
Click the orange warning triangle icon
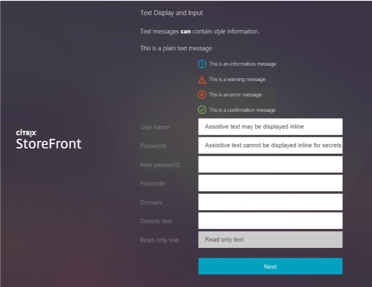pyautogui.click(x=202, y=80)
